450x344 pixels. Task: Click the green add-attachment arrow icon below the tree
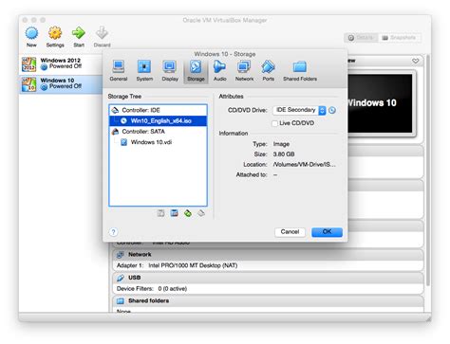(188, 213)
